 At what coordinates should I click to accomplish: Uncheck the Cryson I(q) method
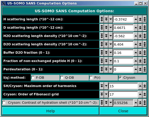pos(120,78)
